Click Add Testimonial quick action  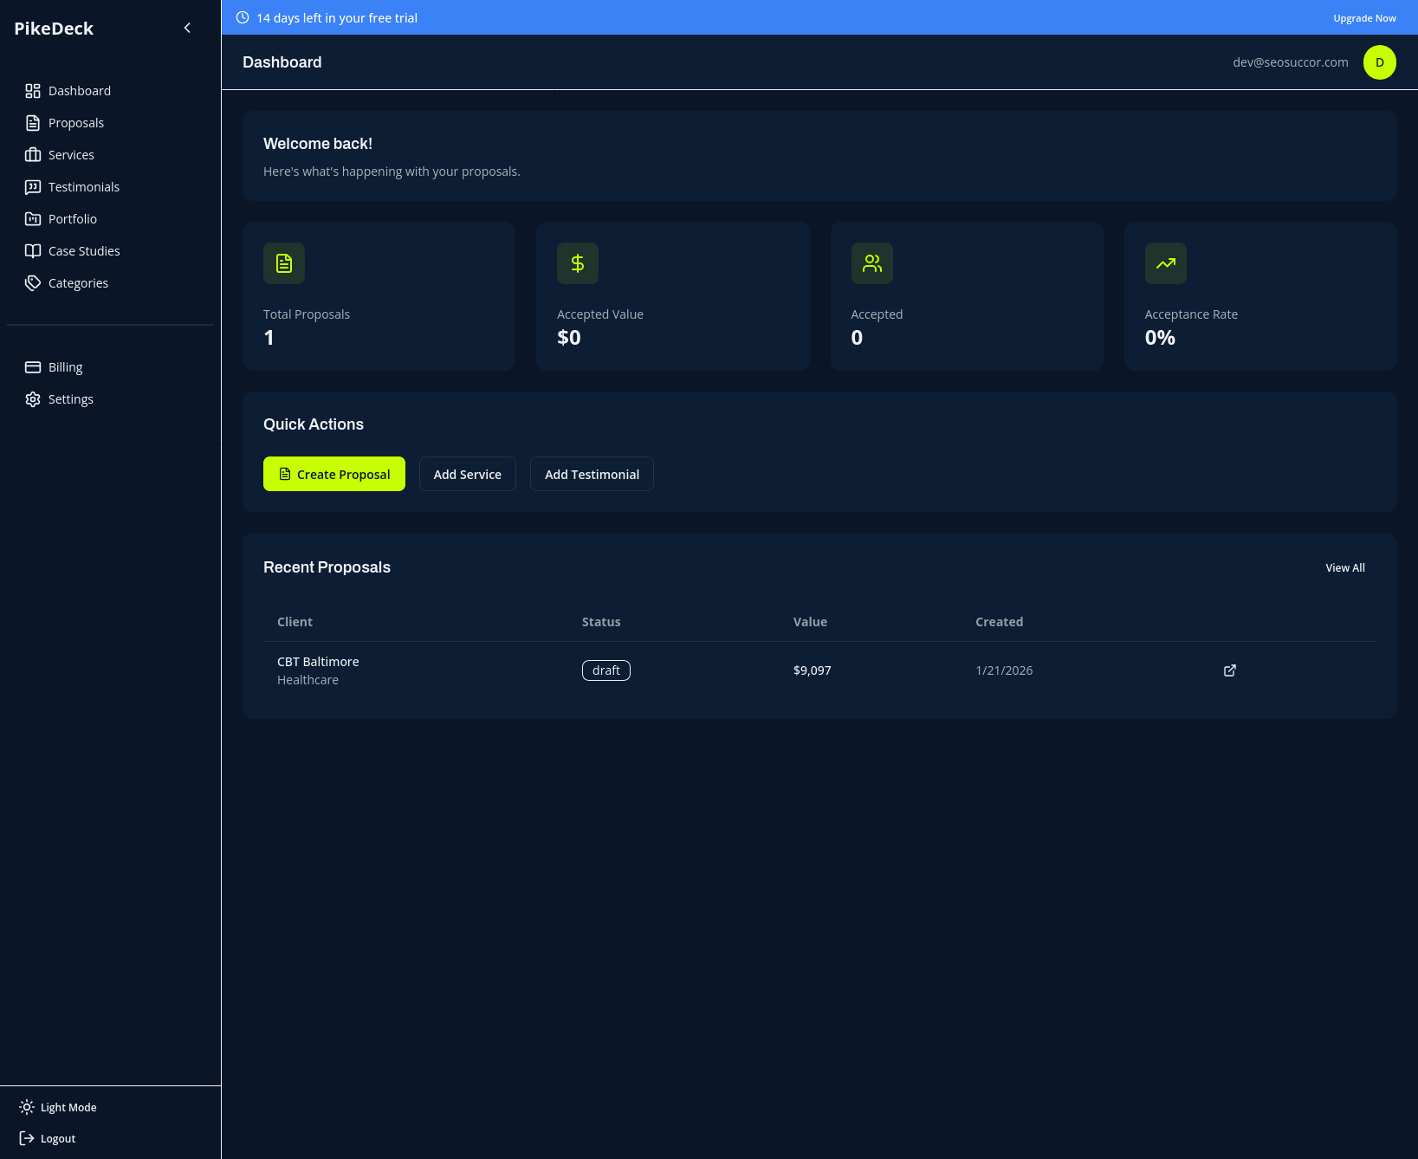(x=592, y=474)
